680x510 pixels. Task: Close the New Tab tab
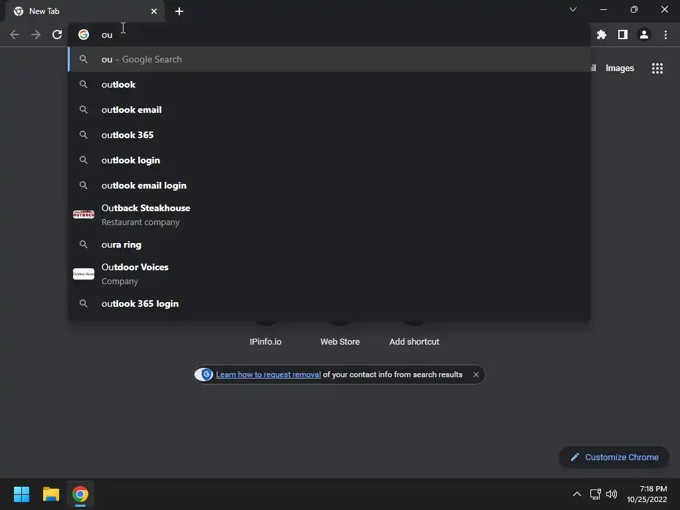coord(154,11)
